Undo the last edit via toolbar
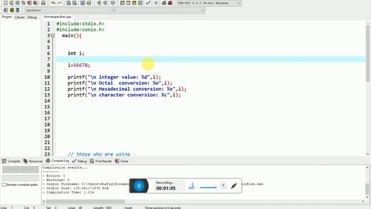The image size is (371, 209). tap(53, 3)
